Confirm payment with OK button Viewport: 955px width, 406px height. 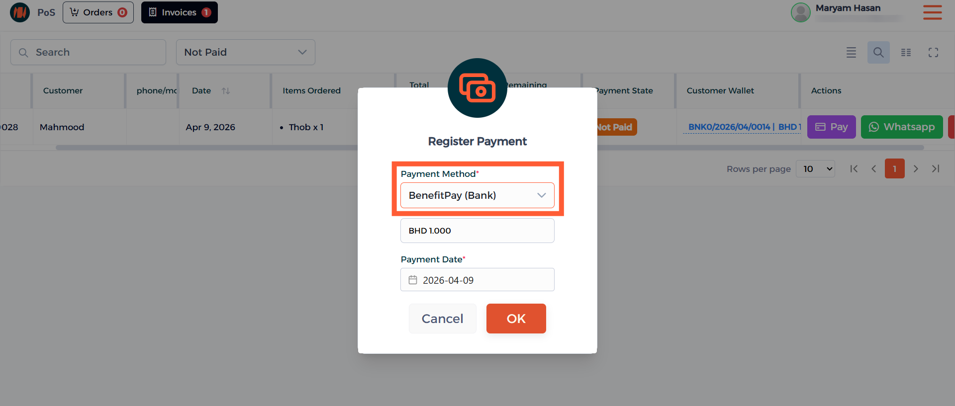(516, 319)
